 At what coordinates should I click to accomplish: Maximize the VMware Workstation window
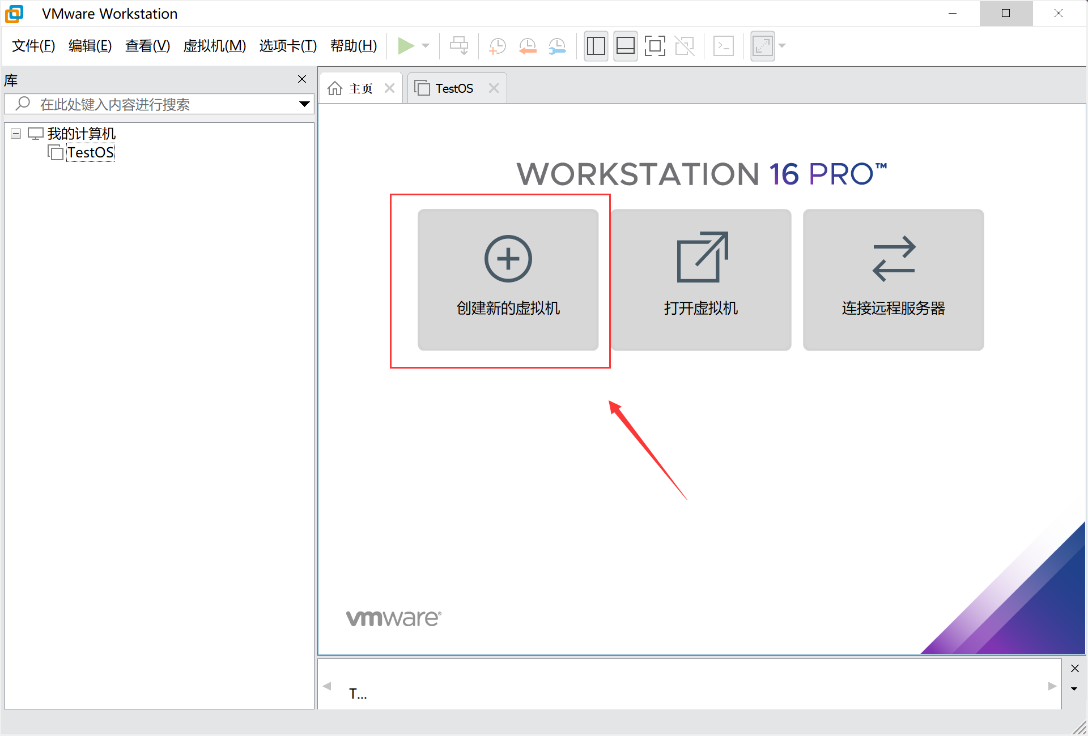coord(1006,13)
